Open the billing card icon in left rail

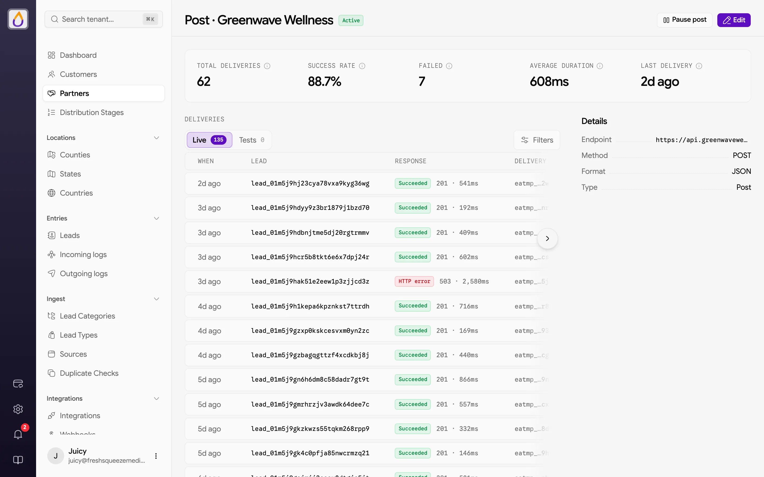click(18, 384)
